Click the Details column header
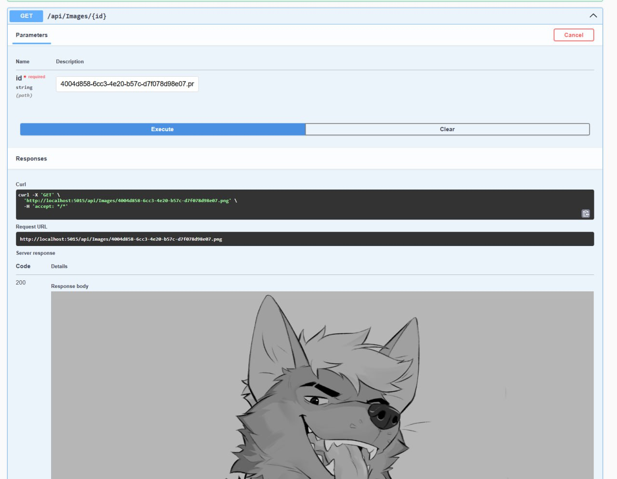The width and height of the screenshot is (617, 479). [59, 266]
